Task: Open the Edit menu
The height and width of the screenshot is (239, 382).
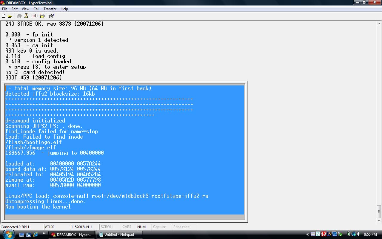Action: point(14,9)
